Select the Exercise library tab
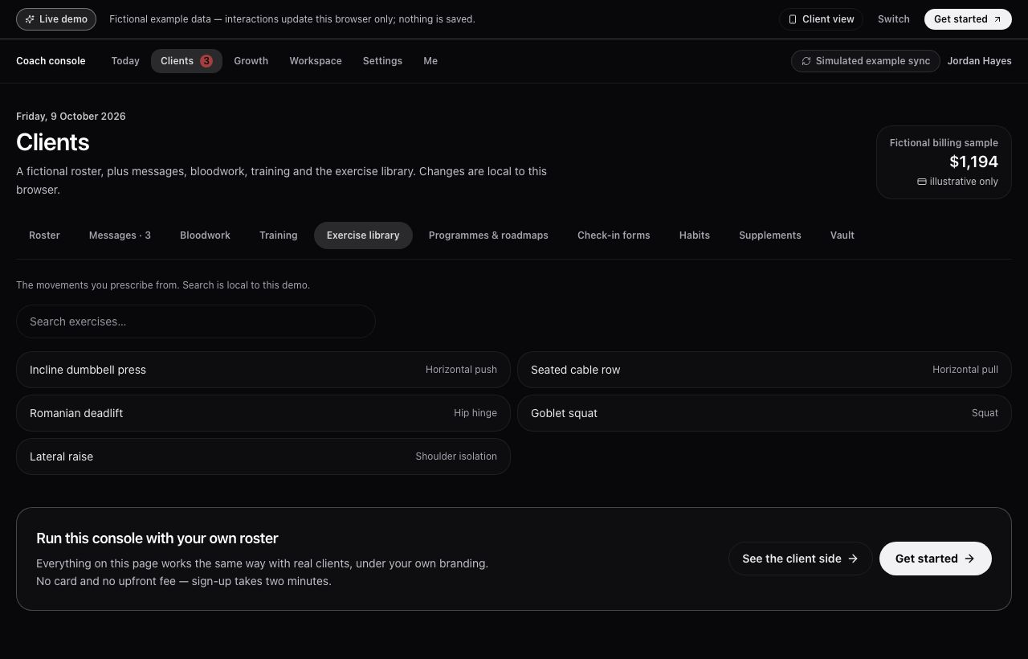Viewport: 1028px width, 659px height. pos(363,235)
